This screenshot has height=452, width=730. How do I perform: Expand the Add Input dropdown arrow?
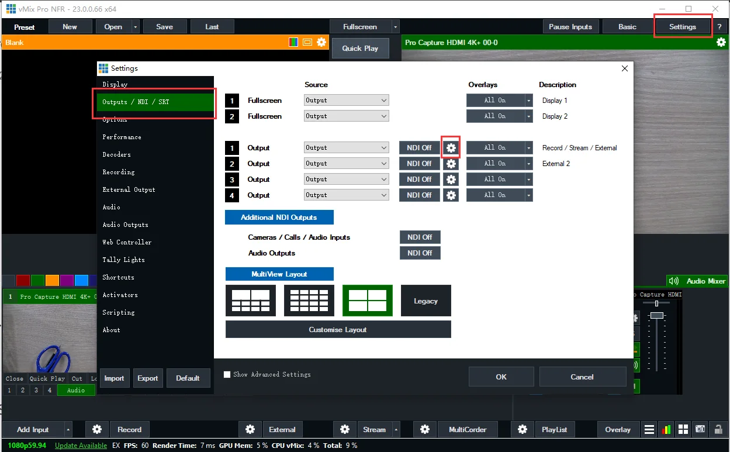click(68, 429)
